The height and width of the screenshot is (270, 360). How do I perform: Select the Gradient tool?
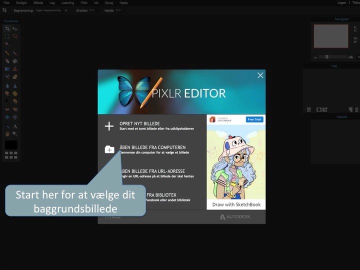[7, 69]
